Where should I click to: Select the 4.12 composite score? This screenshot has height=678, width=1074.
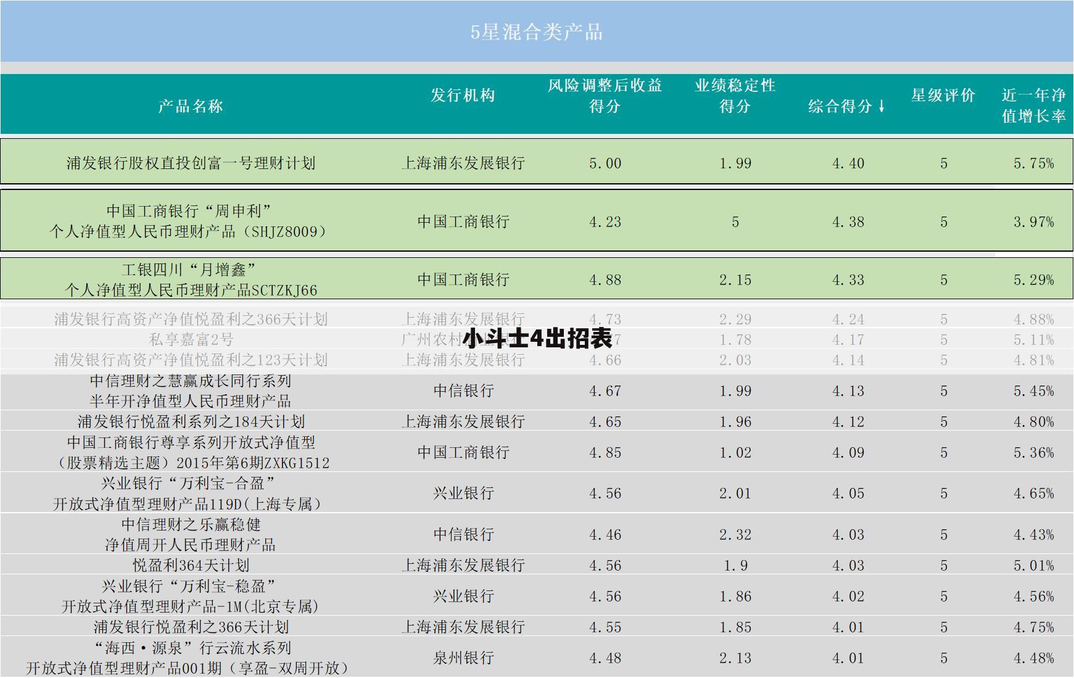848,422
